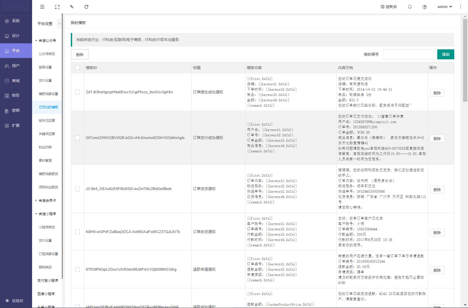Tick the checkbox for 订单发货通知 row

click(x=77, y=189)
